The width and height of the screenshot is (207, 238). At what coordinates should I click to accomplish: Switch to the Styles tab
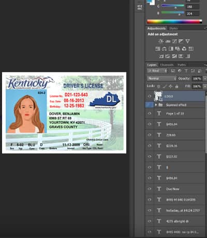(x=173, y=29)
